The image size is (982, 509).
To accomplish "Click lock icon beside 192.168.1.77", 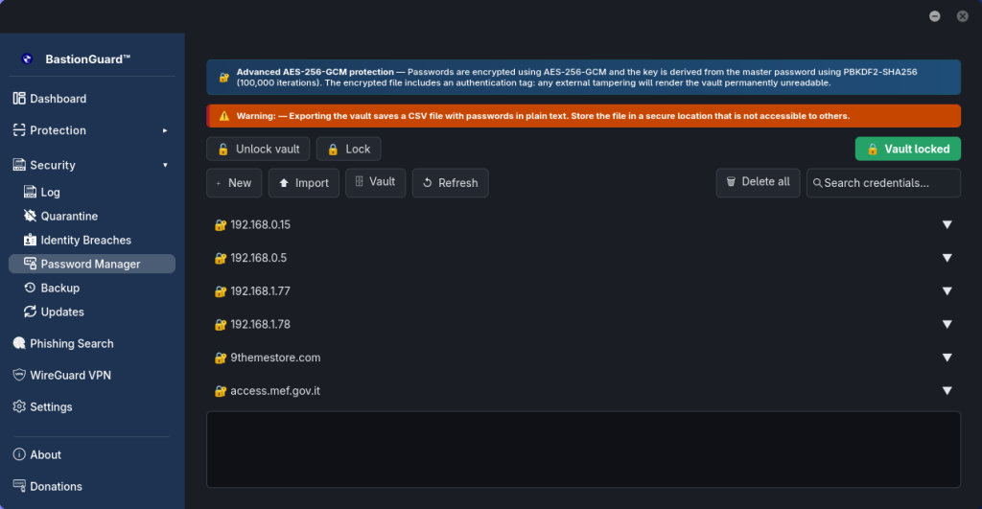I will (220, 291).
